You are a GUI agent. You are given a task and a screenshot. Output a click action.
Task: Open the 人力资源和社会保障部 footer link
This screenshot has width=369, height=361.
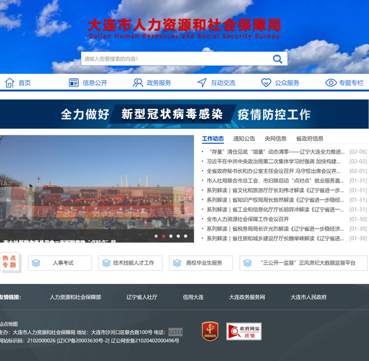point(75,297)
